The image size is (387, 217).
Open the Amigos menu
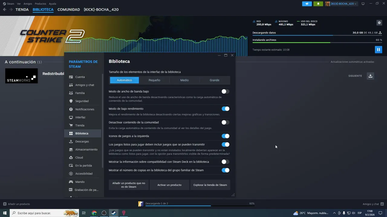coord(28,4)
